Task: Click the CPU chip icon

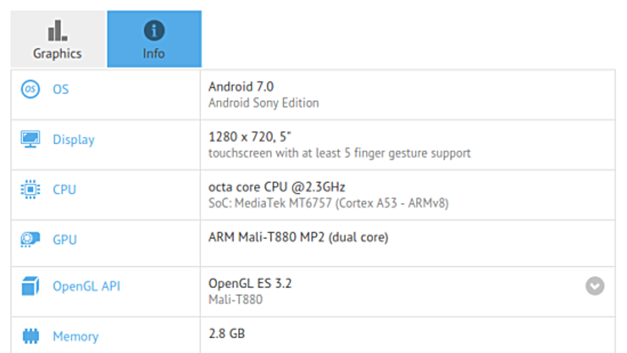Action: pyautogui.click(x=30, y=189)
